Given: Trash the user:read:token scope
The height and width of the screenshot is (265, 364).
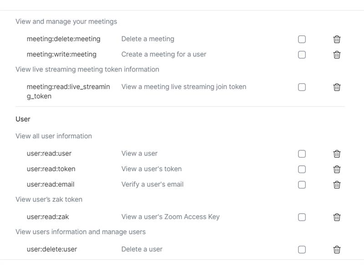Looking at the screenshot, I should (x=337, y=169).
